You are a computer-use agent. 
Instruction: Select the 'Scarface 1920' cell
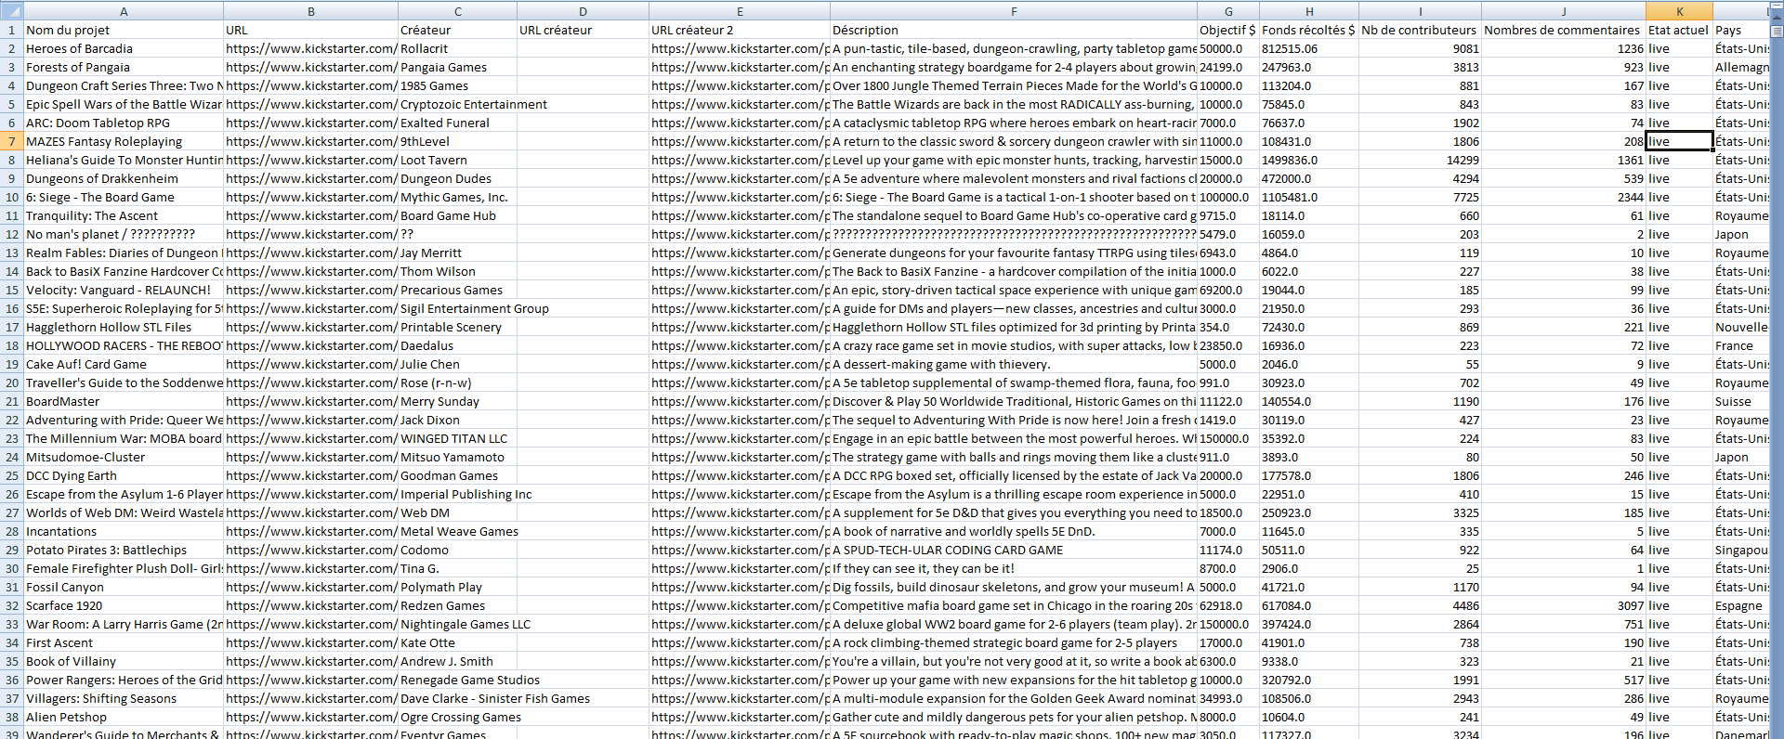pos(124,605)
